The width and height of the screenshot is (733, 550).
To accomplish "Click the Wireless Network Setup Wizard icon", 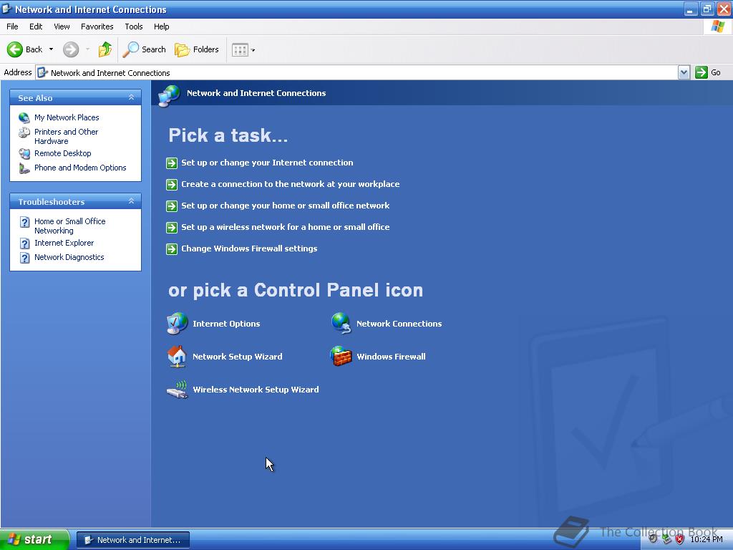I will pyautogui.click(x=178, y=390).
